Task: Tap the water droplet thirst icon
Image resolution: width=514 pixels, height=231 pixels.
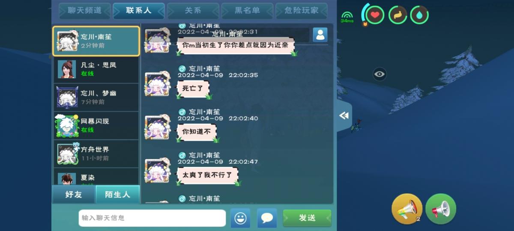Action: click(x=419, y=15)
